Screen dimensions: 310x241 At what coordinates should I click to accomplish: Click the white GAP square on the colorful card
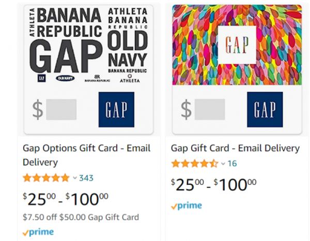click(x=237, y=45)
